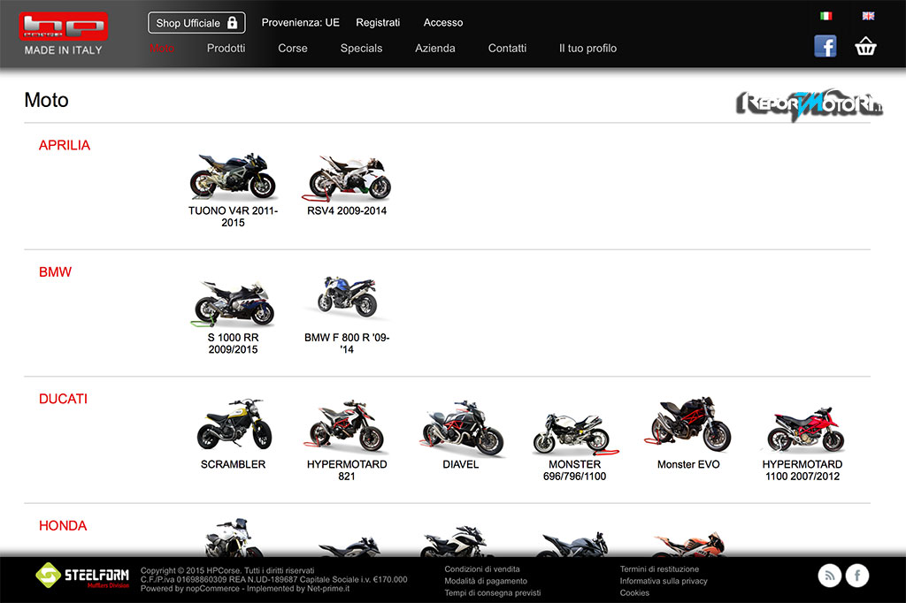Viewport: 906px width, 603px height.
Task: Switch language with the UK flag
Action: (868, 16)
